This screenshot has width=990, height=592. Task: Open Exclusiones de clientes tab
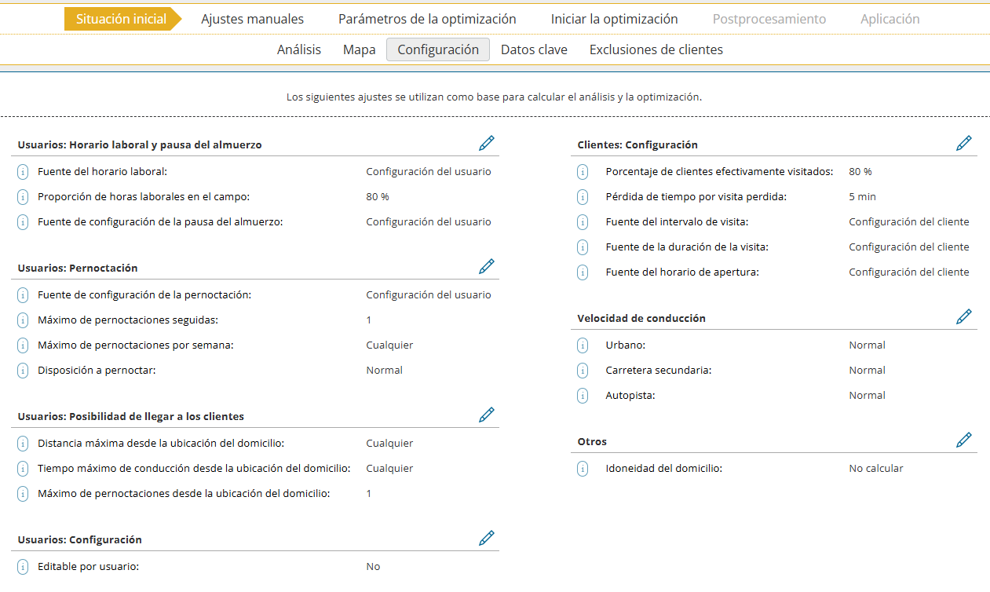click(656, 49)
